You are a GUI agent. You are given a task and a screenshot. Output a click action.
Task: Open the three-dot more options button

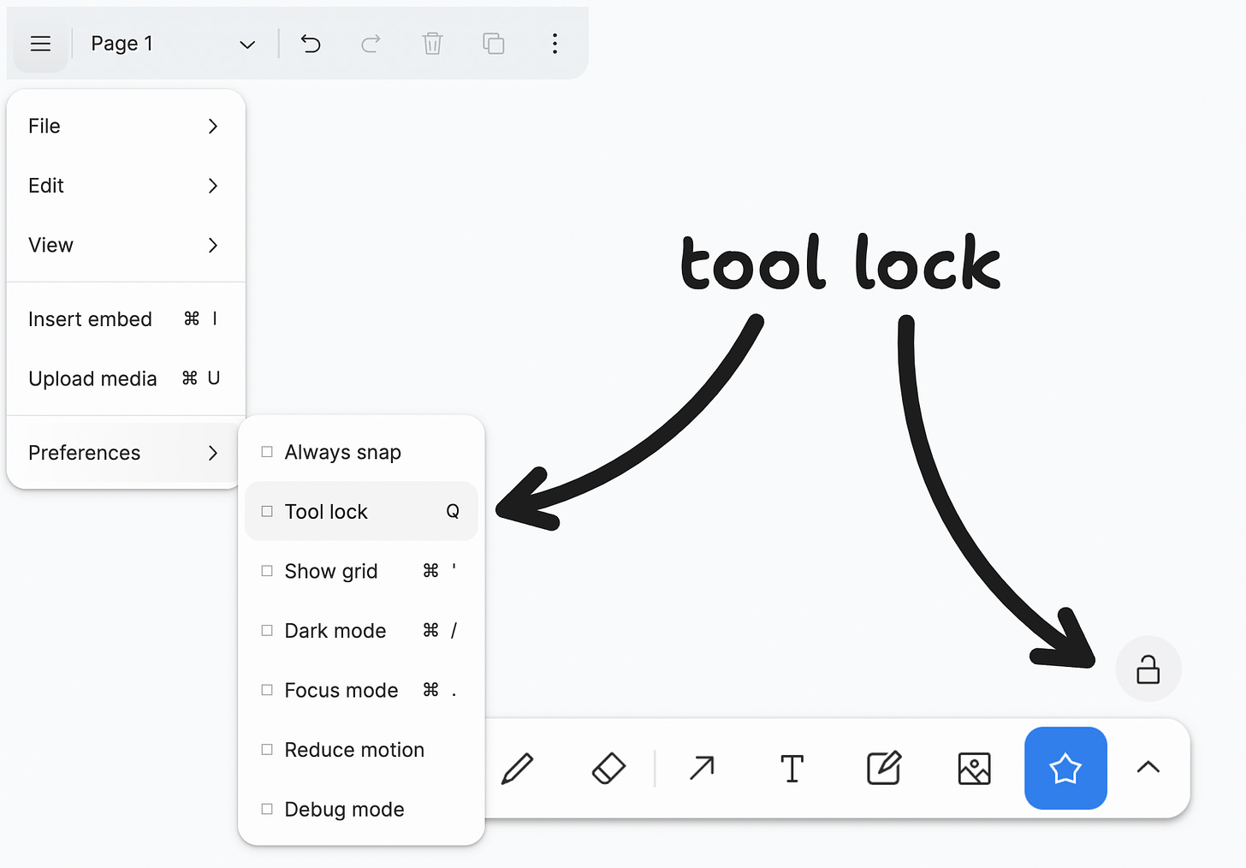[555, 44]
